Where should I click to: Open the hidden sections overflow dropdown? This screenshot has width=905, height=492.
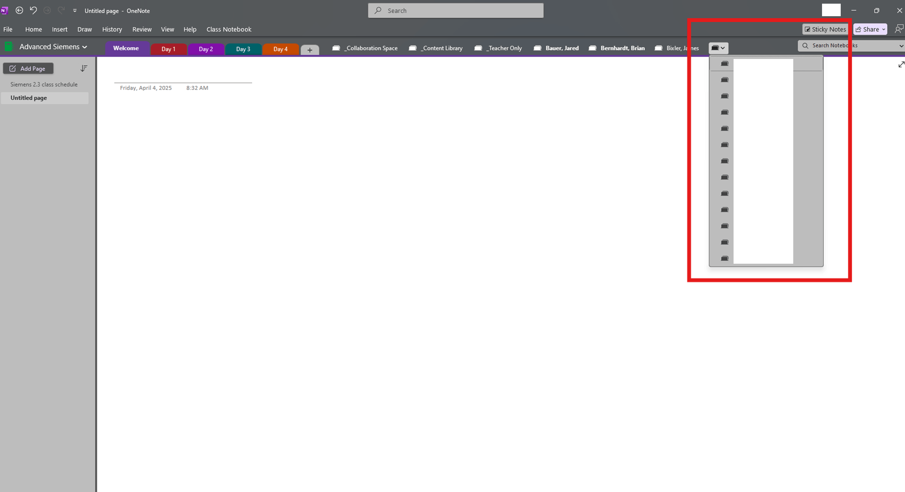pyautogui.click(x=718, y=48)
